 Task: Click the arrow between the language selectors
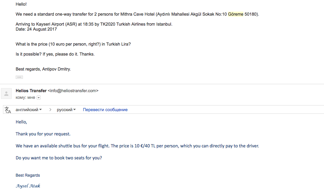(x=50, y=110)
